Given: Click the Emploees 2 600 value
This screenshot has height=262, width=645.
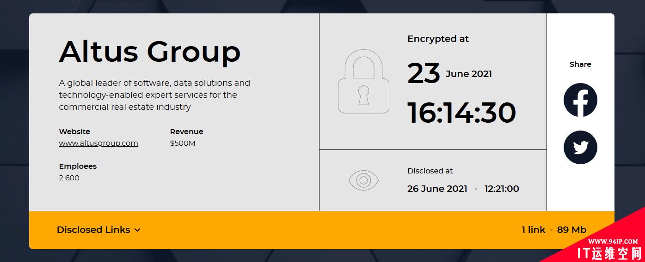Looking at the screenshot, I should click(69, 178).
